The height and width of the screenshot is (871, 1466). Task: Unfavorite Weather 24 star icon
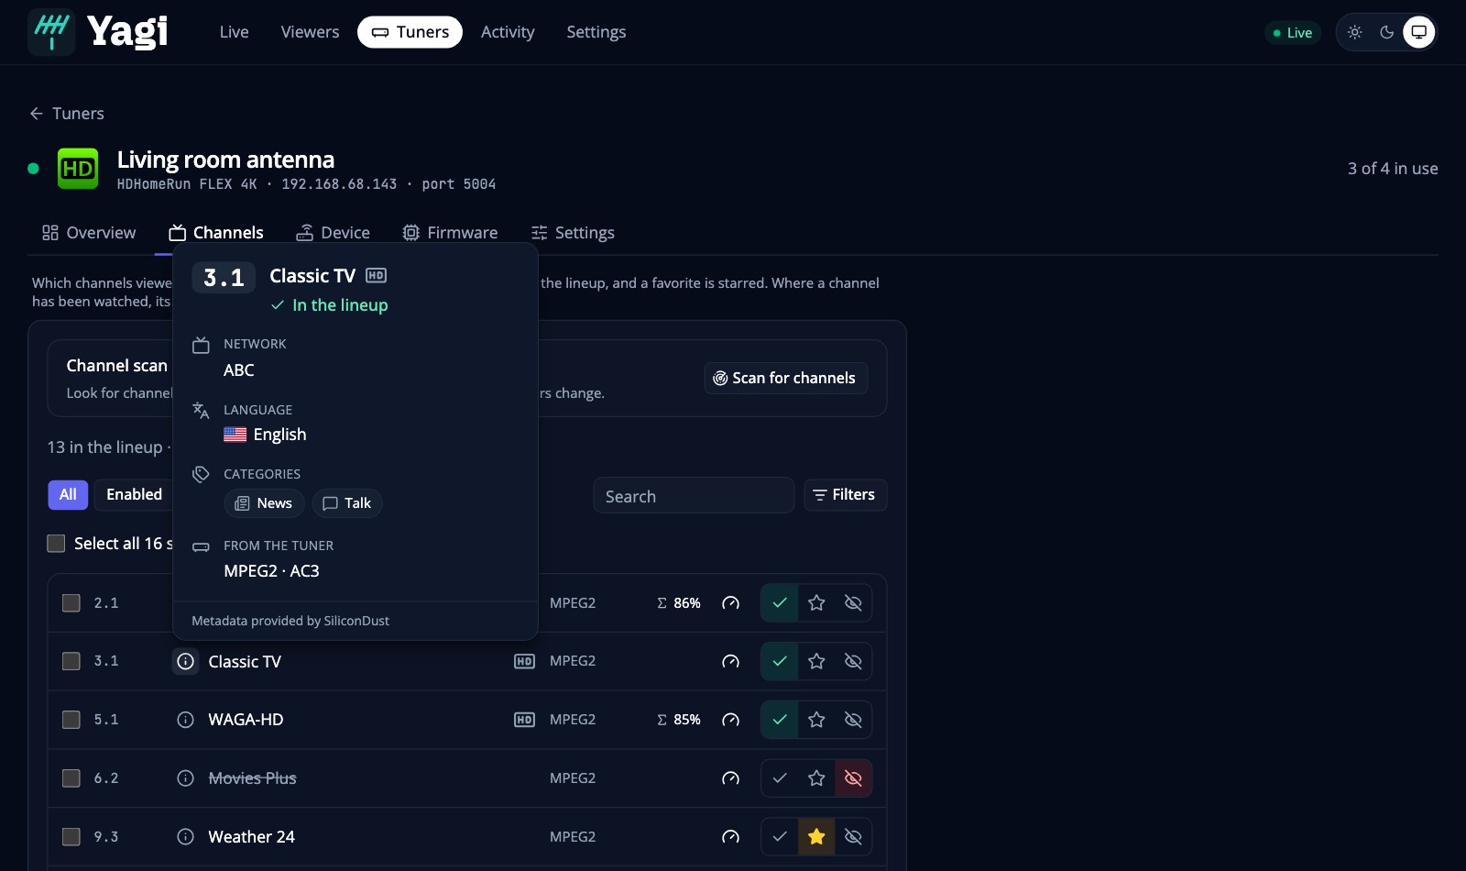tap(816, 837)
